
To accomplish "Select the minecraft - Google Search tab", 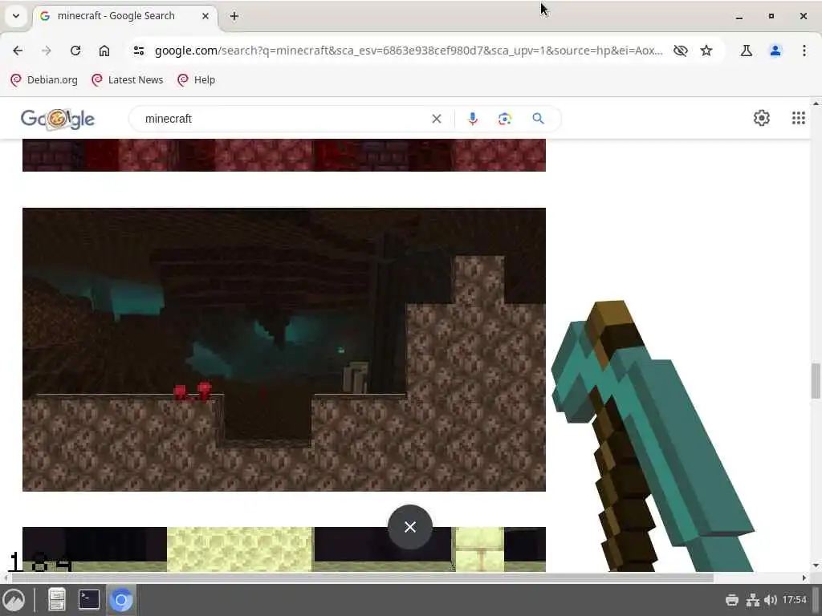I will 124,16.
